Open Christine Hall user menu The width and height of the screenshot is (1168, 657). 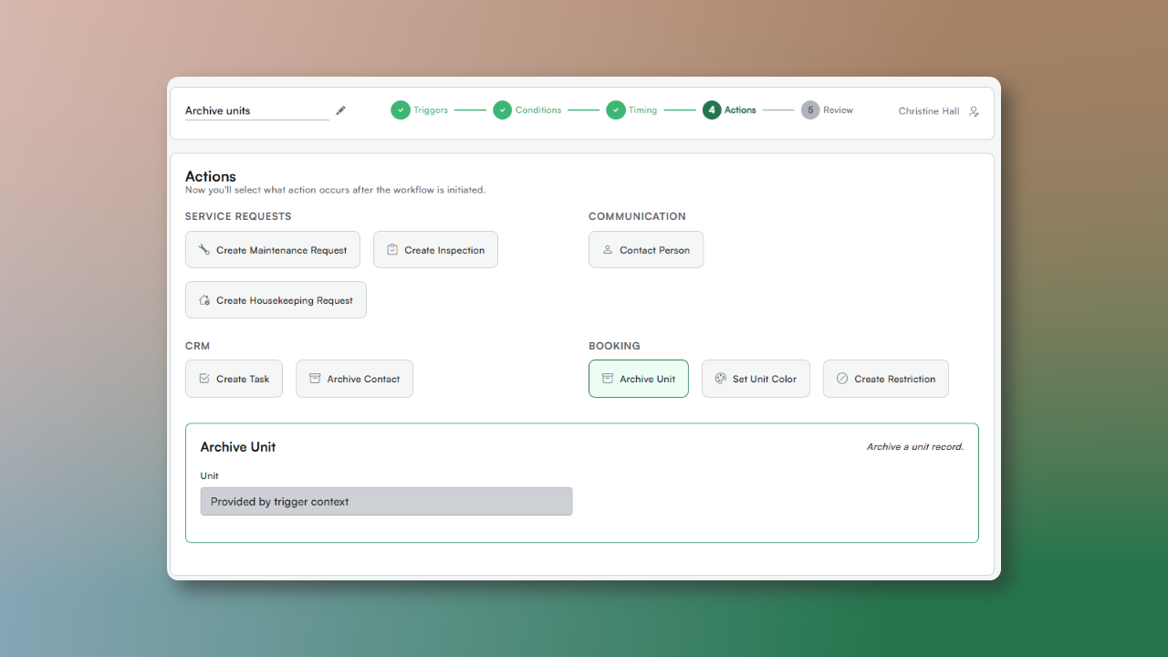tap(928, 111)
